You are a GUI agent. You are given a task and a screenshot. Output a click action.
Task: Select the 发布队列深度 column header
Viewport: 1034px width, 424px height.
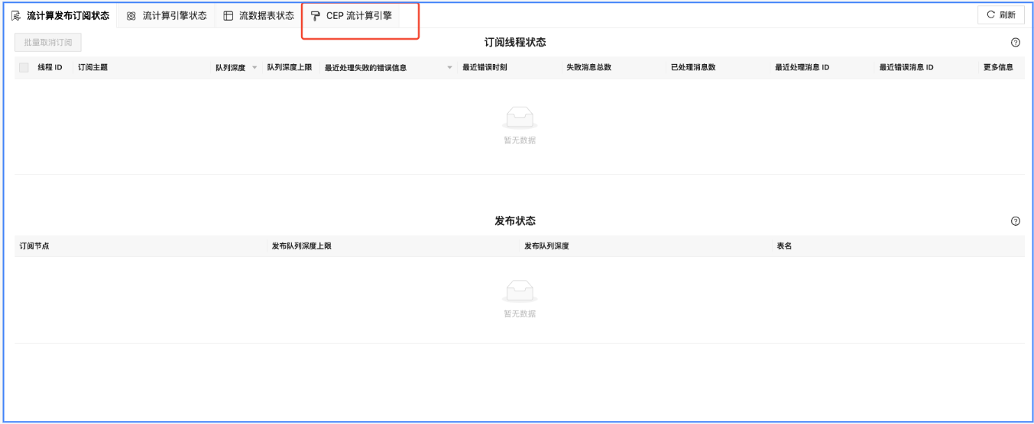pos(546,246)
